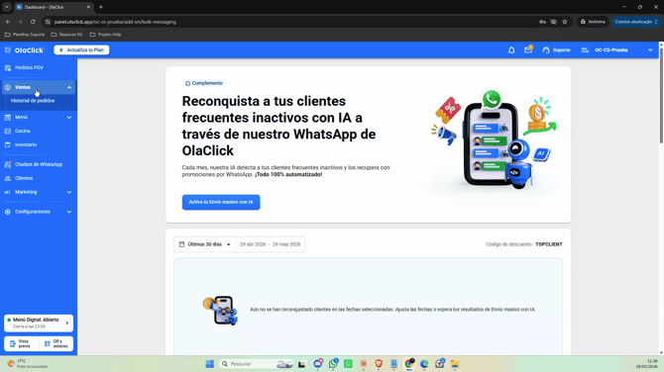Click the Inventario box icon
664x372 pixels.
click(x=8, y=144)
